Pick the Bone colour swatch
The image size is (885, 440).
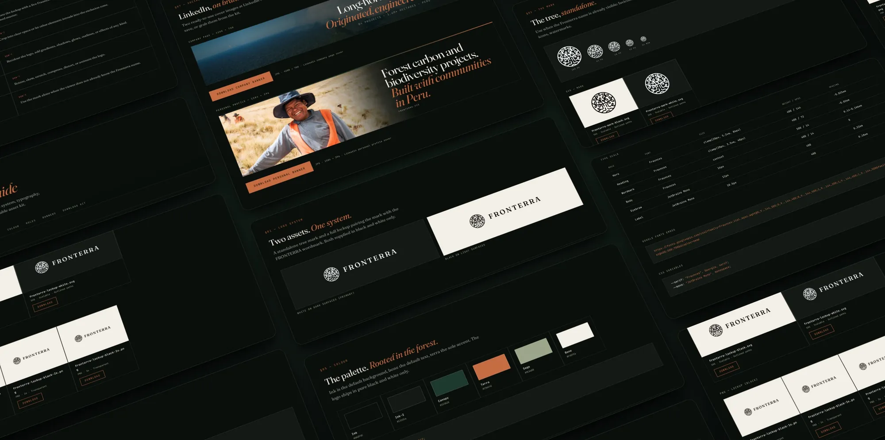[575, 335]
